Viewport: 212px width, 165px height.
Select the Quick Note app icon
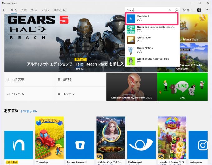[131, 40]
